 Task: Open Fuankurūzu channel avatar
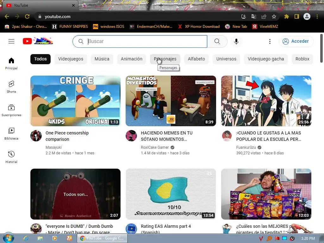(x=227, y=136)
